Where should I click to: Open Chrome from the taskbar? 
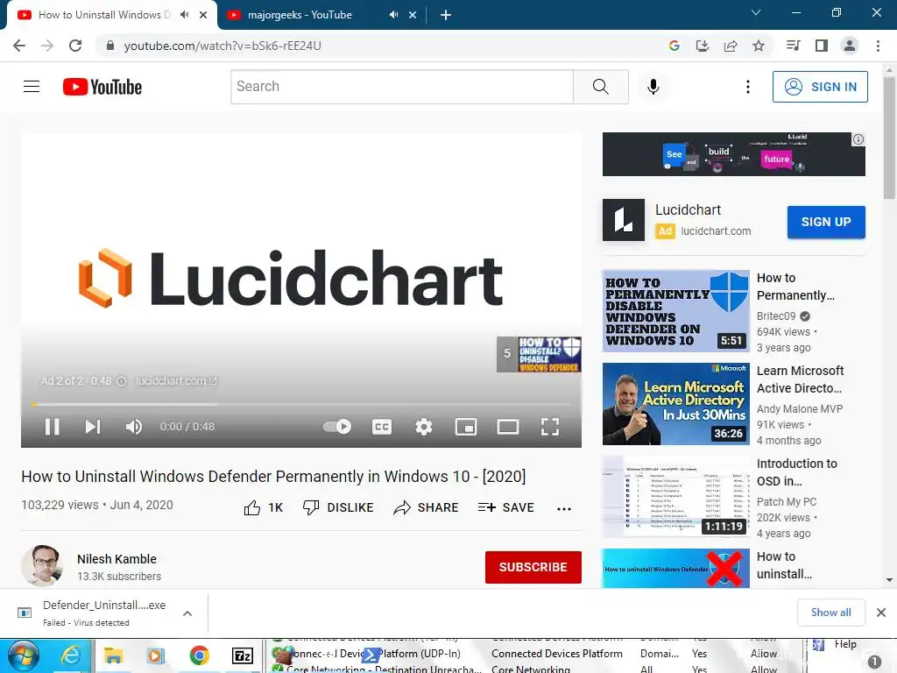pyautogui.click(x=199, y=655)
